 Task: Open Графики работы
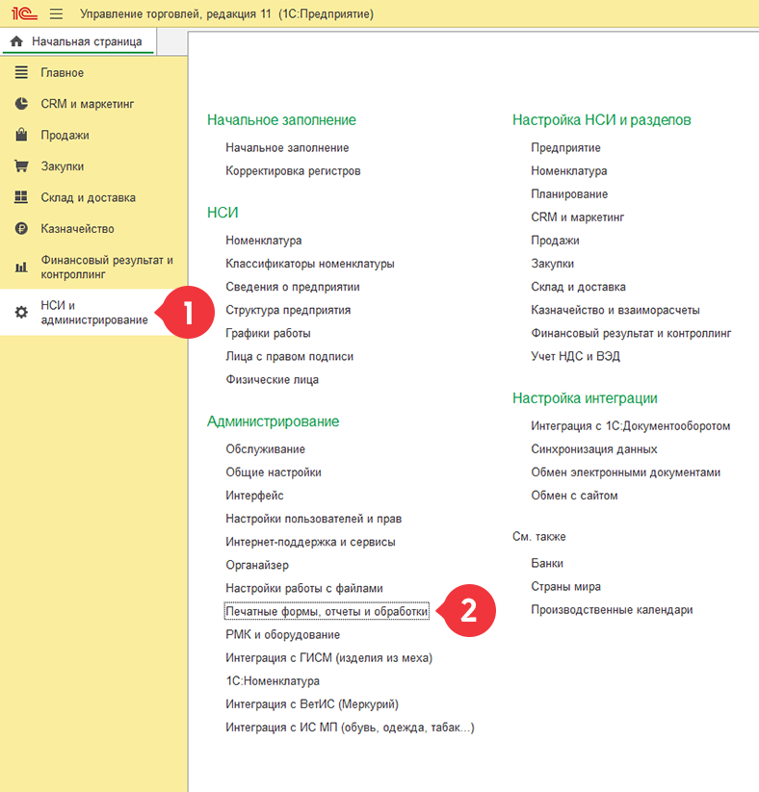click(268, 333)
